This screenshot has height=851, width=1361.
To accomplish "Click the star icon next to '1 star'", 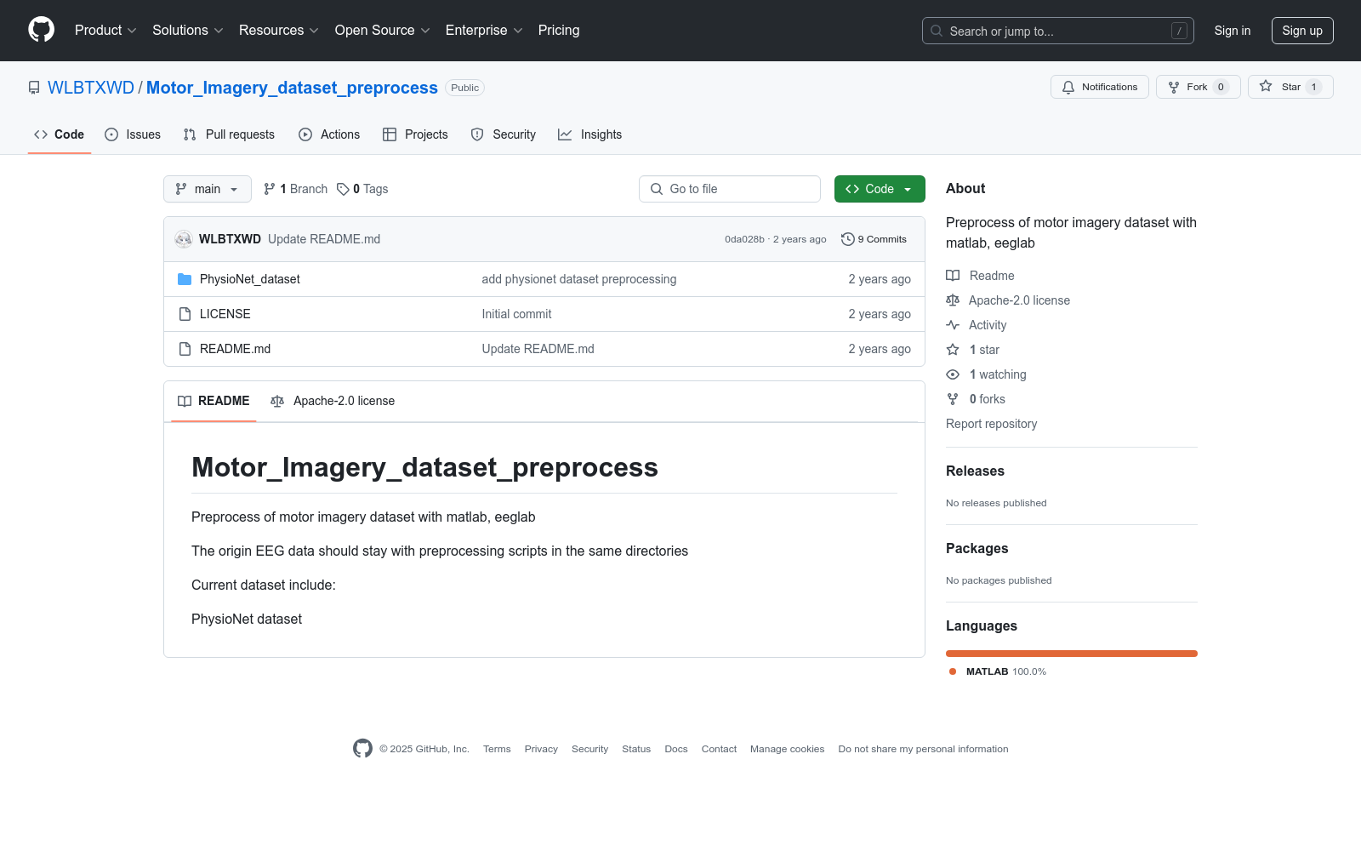I will click(x=953, y=350).
